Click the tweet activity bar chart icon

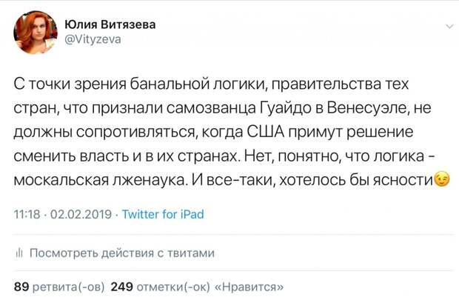tap(19, 253)
